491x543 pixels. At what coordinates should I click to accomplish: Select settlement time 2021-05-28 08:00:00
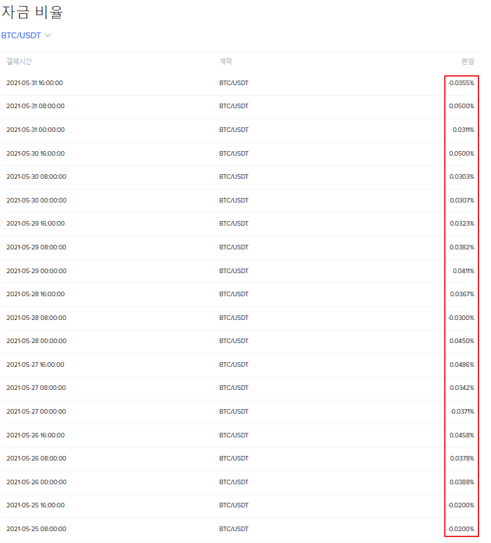click(36, 317)
